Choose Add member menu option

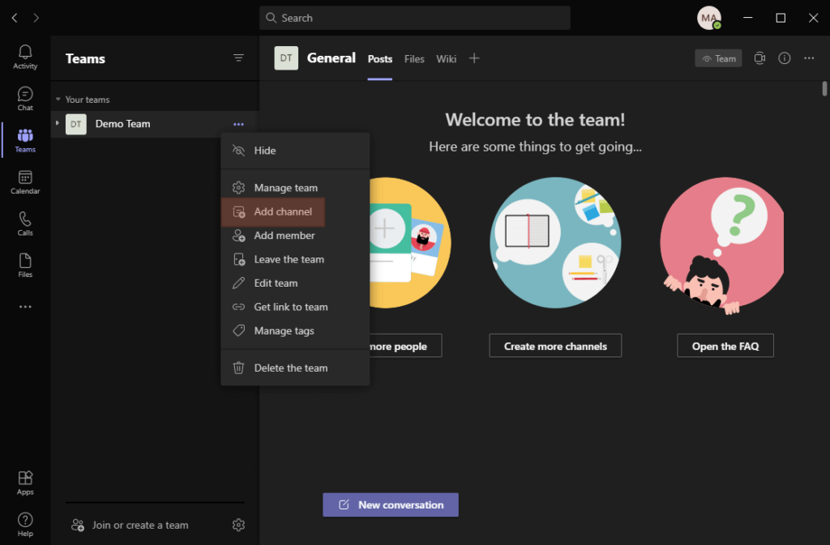point(295,236)
